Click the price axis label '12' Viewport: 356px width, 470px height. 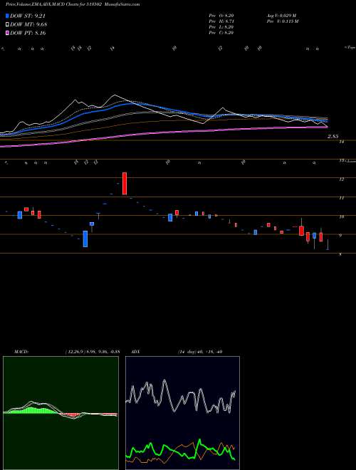tap(341, 179)
